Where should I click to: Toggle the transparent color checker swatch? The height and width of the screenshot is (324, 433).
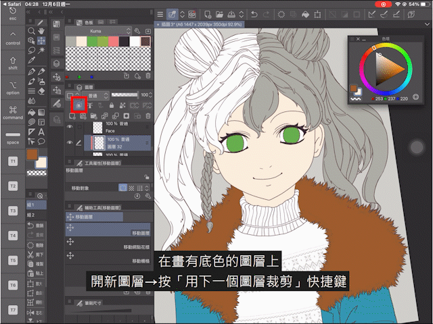coord(37,173)
